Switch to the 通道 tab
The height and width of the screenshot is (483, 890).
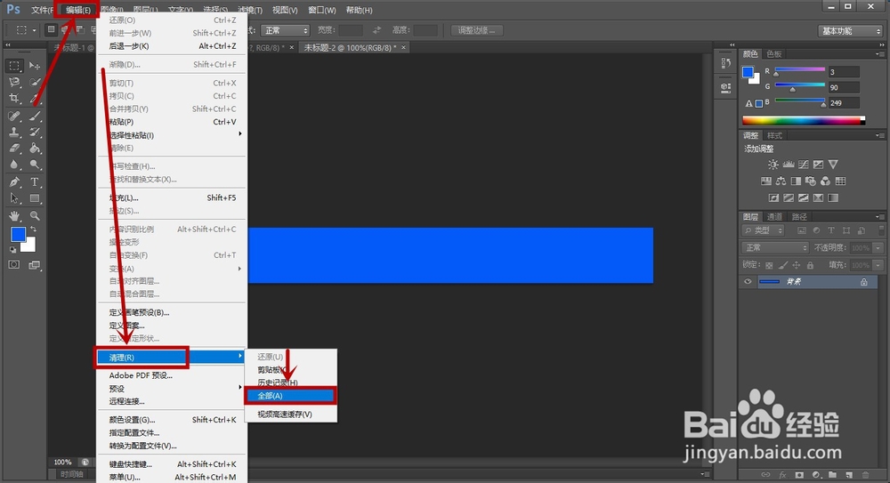coord(775,217)
